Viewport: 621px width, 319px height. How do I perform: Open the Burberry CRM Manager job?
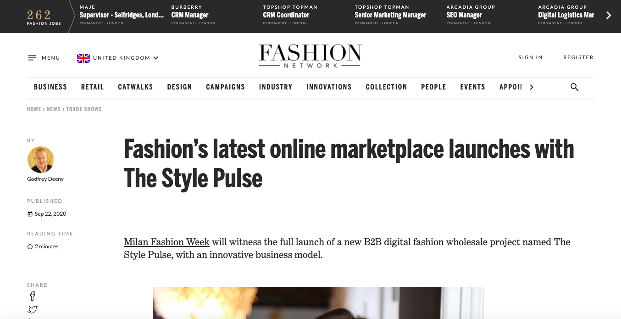coord(193,15)
